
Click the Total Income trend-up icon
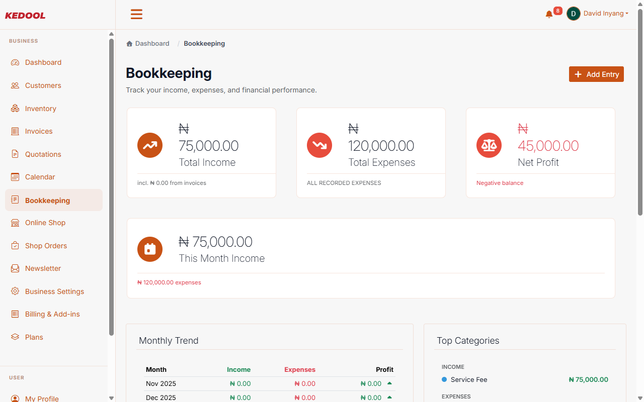coord(150,145)
